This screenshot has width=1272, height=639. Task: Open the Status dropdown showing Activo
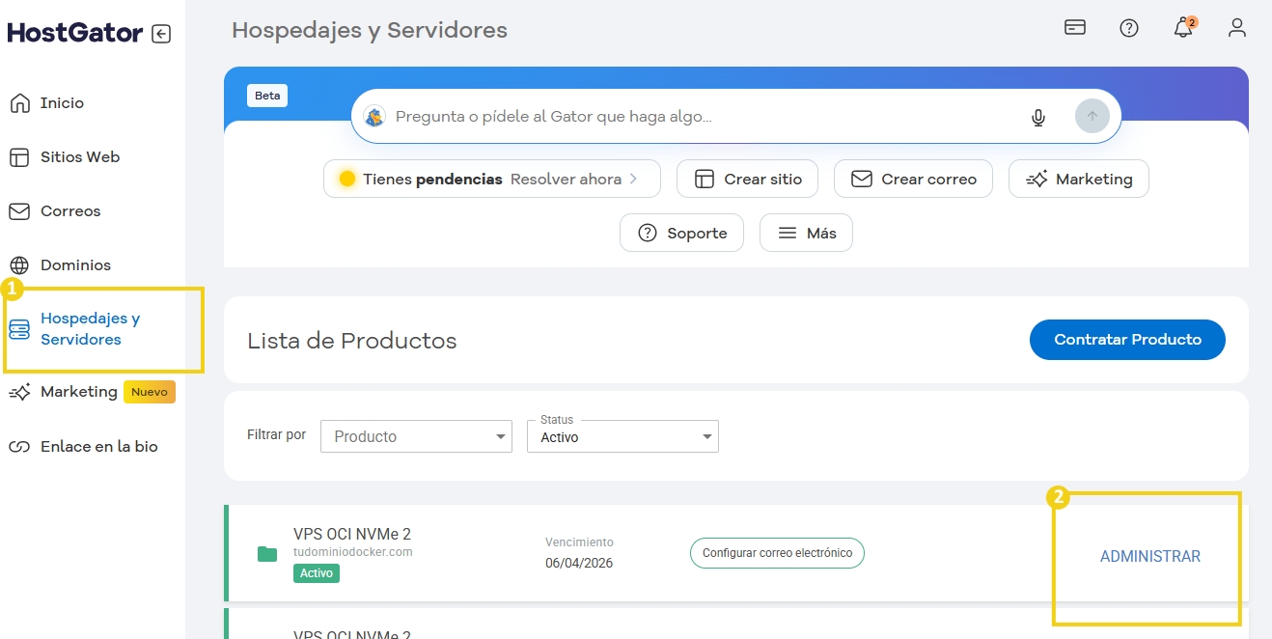click(622, 436)
